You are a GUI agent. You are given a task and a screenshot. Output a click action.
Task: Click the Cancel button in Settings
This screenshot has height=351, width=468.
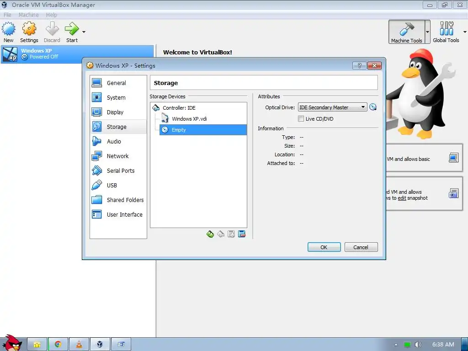click(x=361, y=247)
